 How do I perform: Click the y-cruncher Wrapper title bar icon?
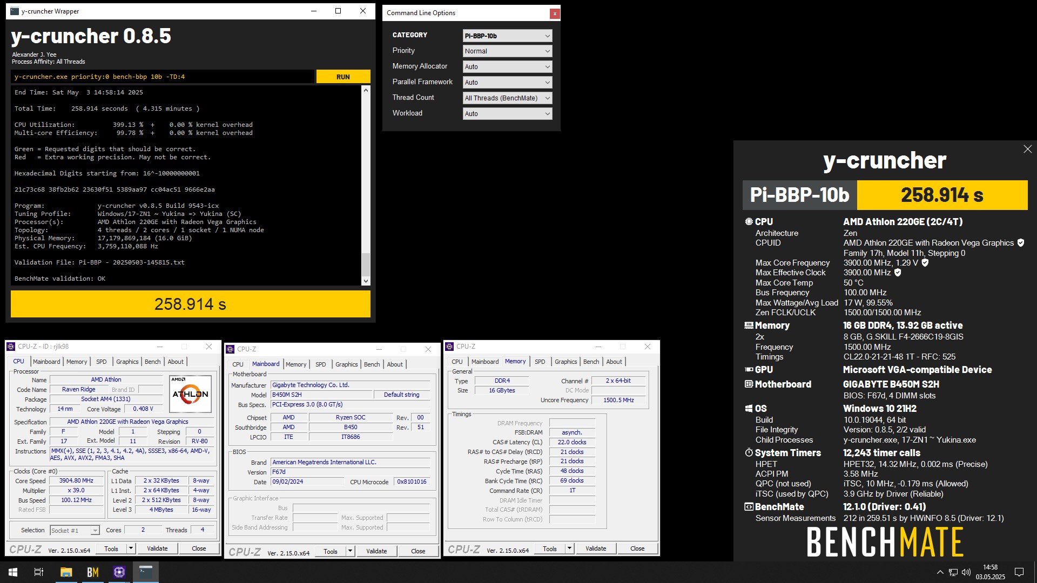click(x=15, y=11)
